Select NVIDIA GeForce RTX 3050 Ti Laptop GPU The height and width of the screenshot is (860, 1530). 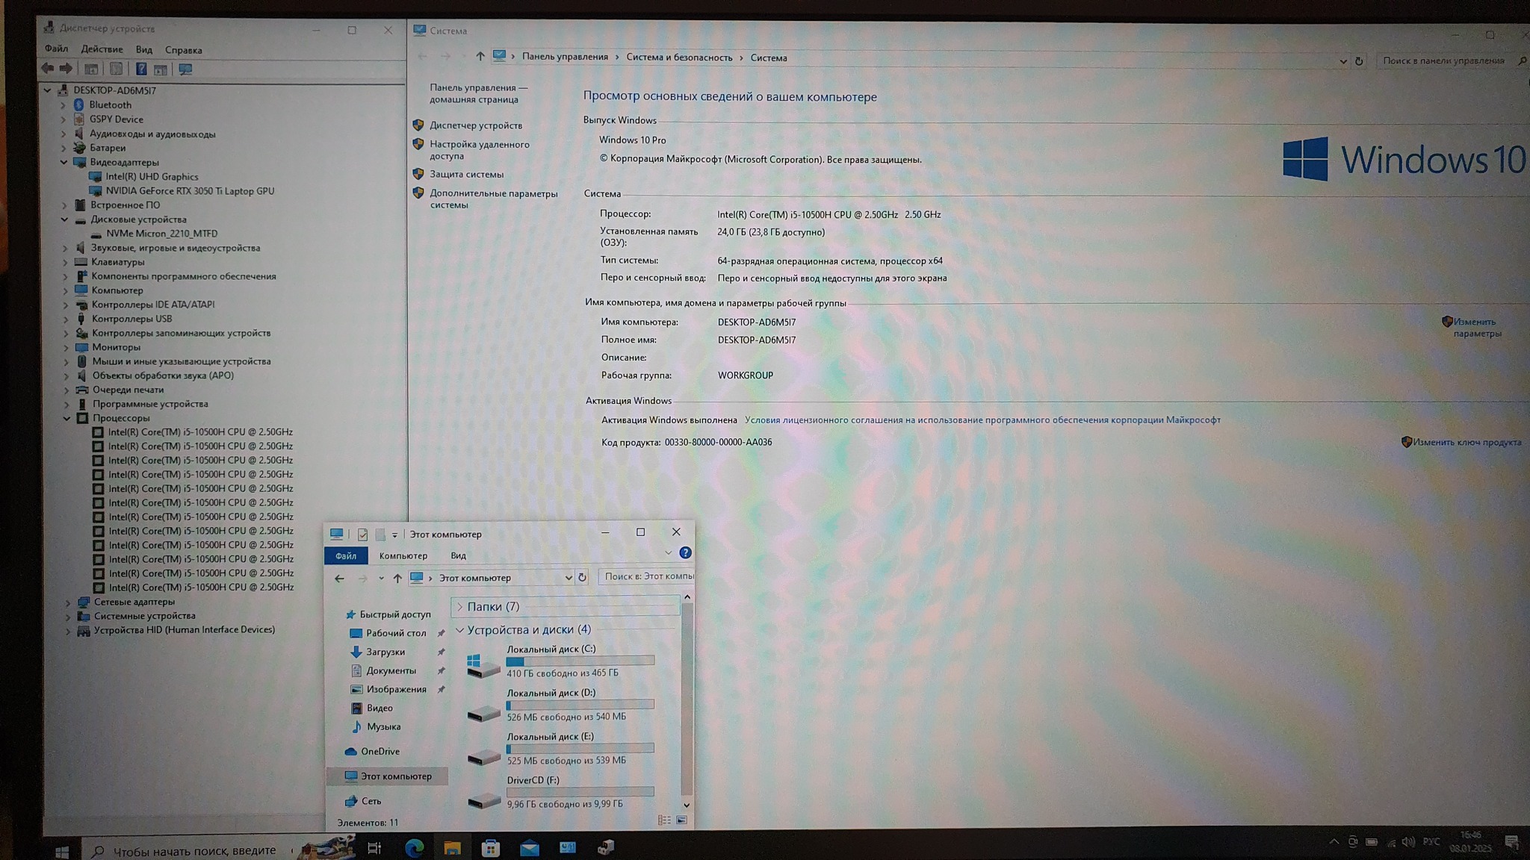click(x=190, y=191)
